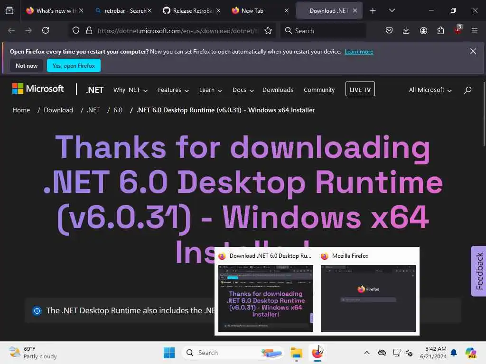Click Firefox icon in taskbar
Viewport: 486px width, 364px height.
[x=317, y=353]
